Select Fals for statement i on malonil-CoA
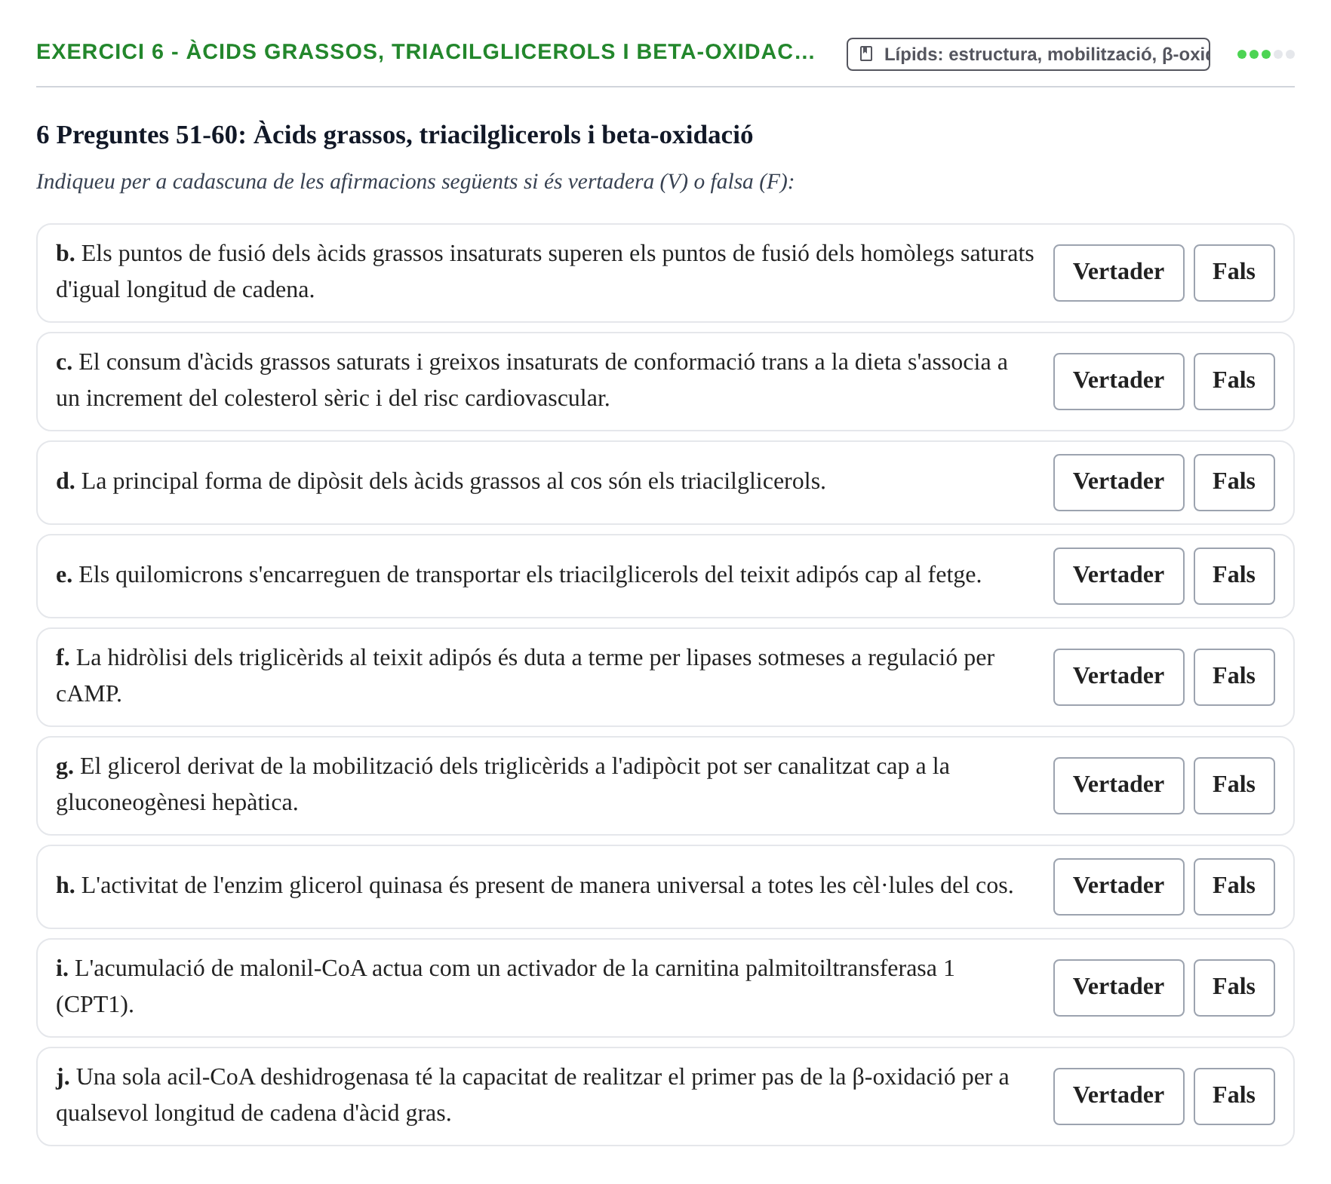Image resolution: width=1331 pixels, height=1184 pixels. [1234, 987]
